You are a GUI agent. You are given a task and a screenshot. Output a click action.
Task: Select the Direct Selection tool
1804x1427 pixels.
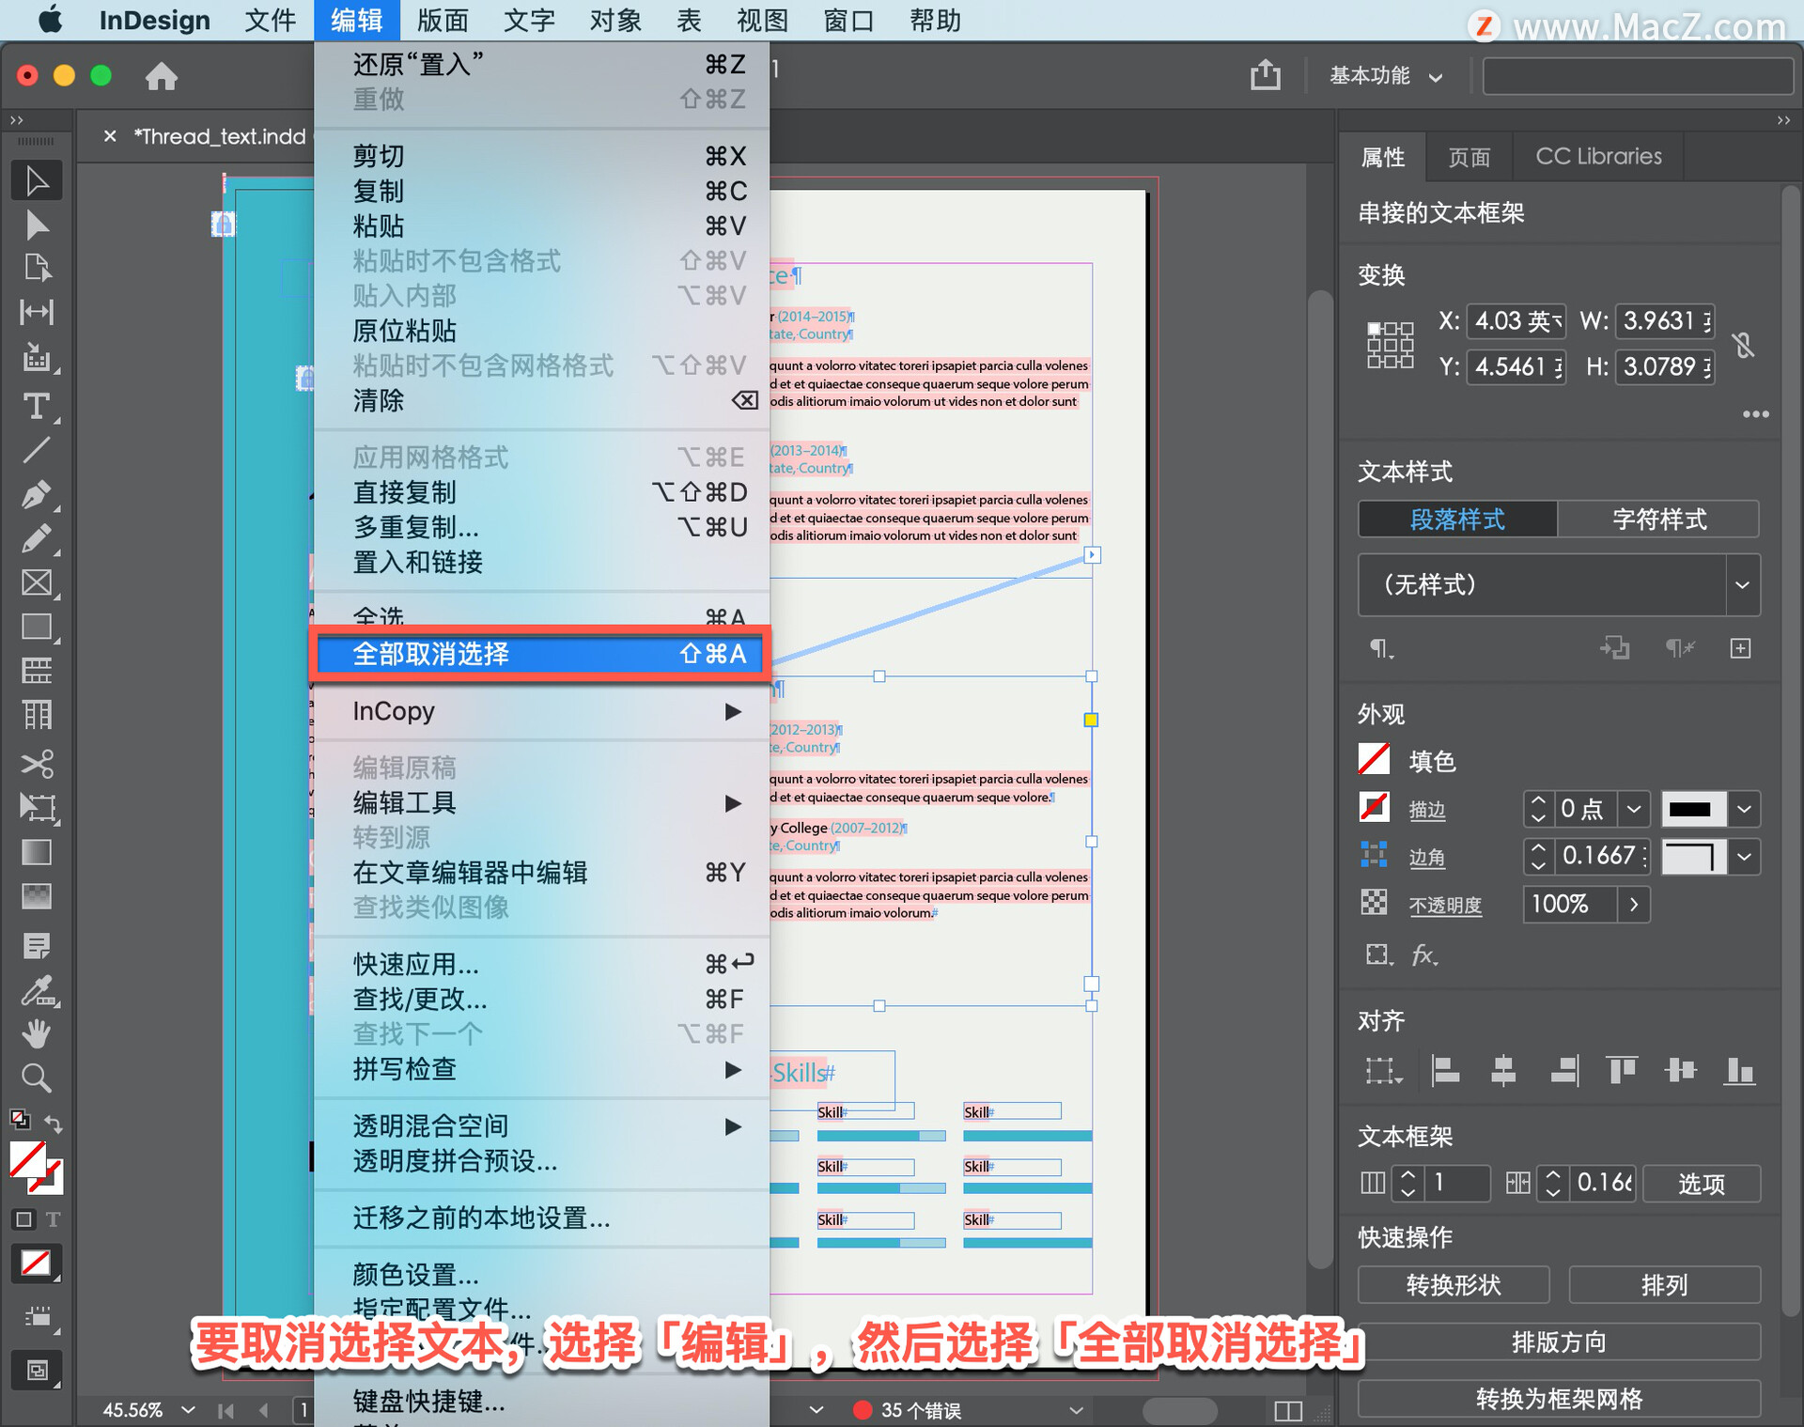pyautogui.click(x=37, y=225)
